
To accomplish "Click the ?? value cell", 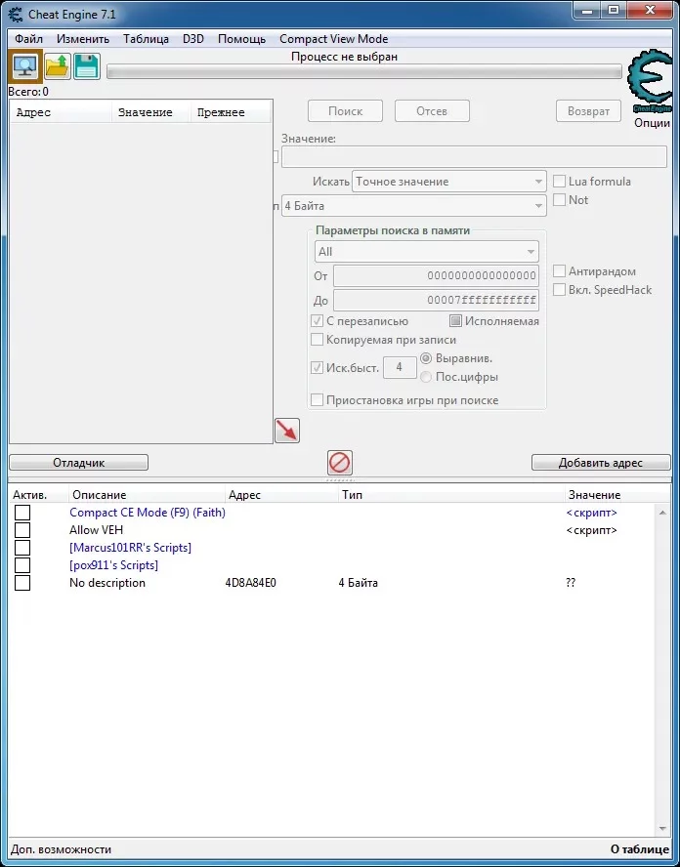I will point(571,583).
